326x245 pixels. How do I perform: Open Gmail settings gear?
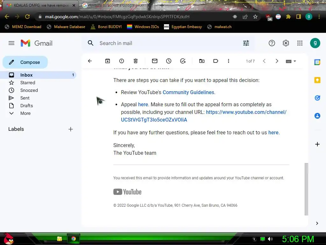point(286,43)
